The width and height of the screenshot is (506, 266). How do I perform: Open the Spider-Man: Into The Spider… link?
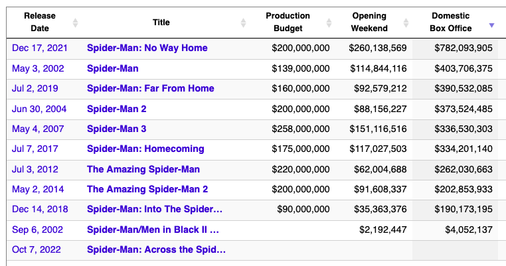[154, 210]
